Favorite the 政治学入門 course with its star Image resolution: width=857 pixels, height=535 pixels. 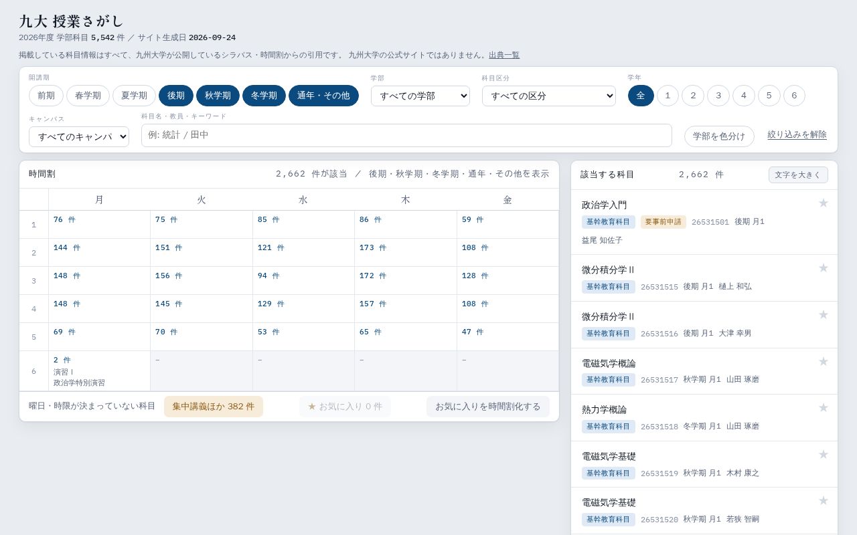click(824, 203)
